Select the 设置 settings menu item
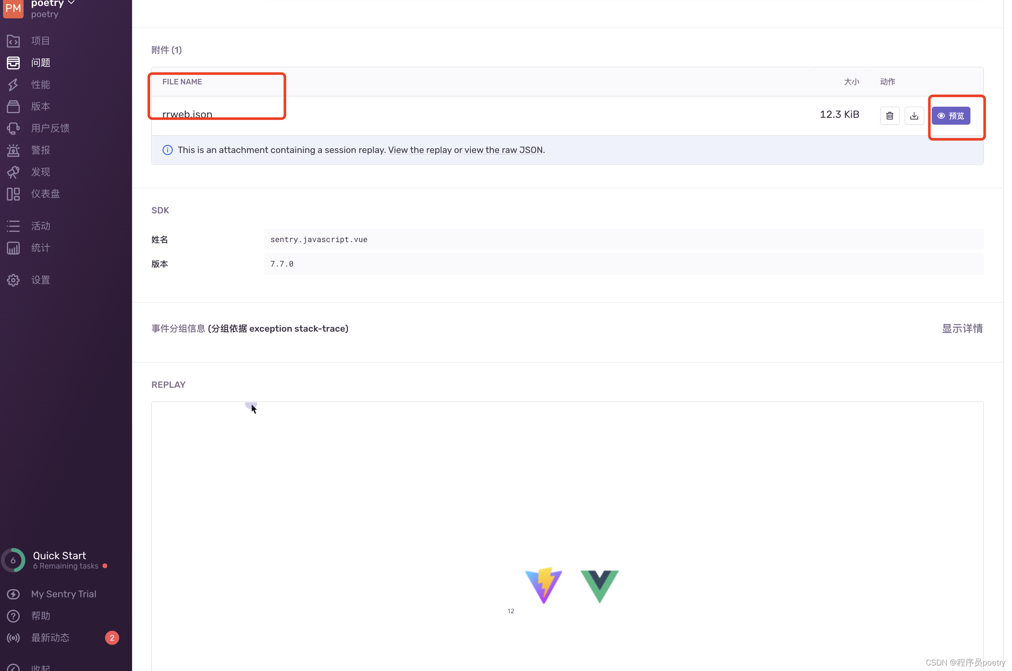The height and width of the screenshot is (671, 1012). [x=40, y=280]
